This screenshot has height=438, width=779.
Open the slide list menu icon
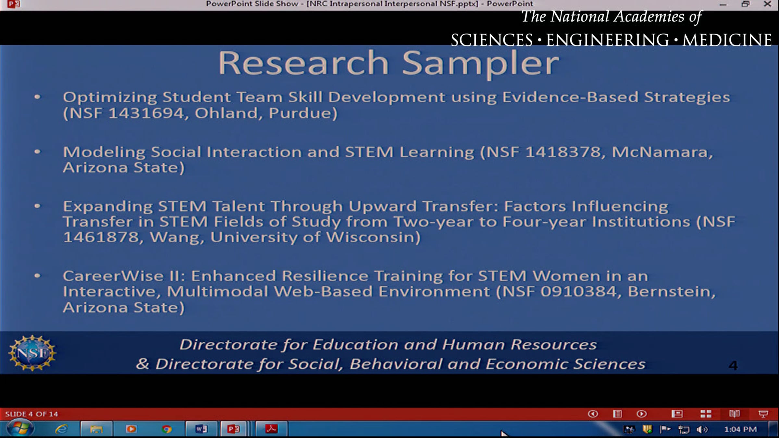[617, 414]
